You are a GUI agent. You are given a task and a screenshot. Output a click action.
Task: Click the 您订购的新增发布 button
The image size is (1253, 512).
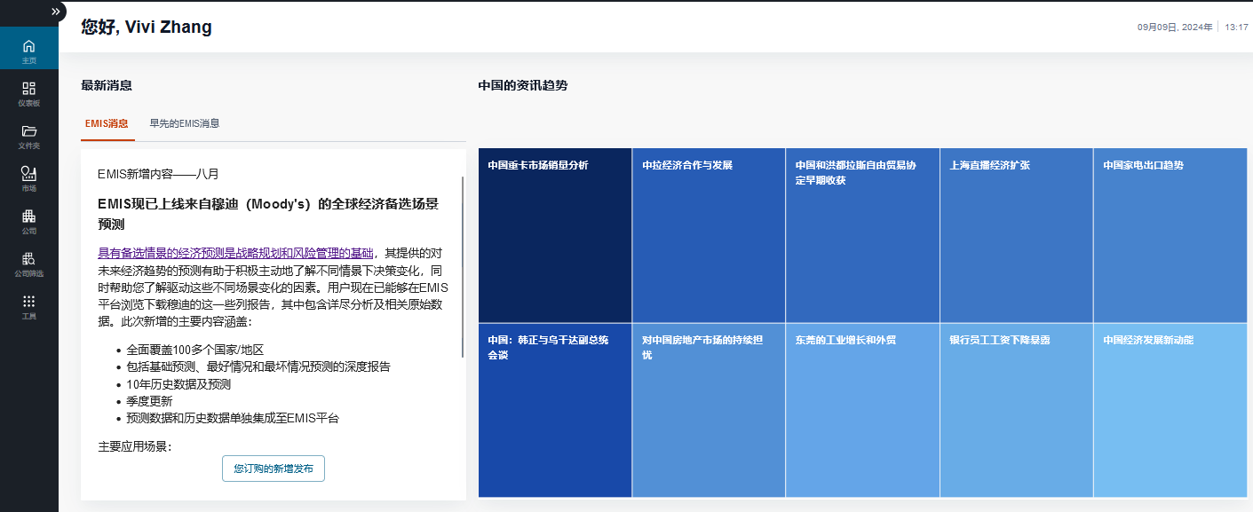[273, 468]
